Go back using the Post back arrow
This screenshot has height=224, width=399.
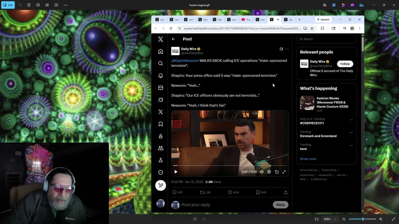pyautogui.click(x=173, y=39)
